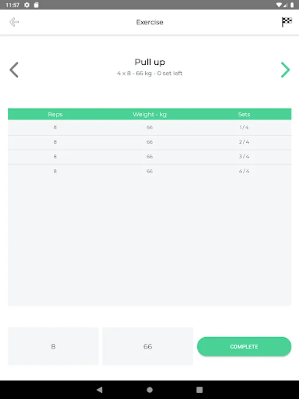The height and width of the screenshot is (399, 299).
Task: Select the set 2 / 4 row
Action: [150, 142]
